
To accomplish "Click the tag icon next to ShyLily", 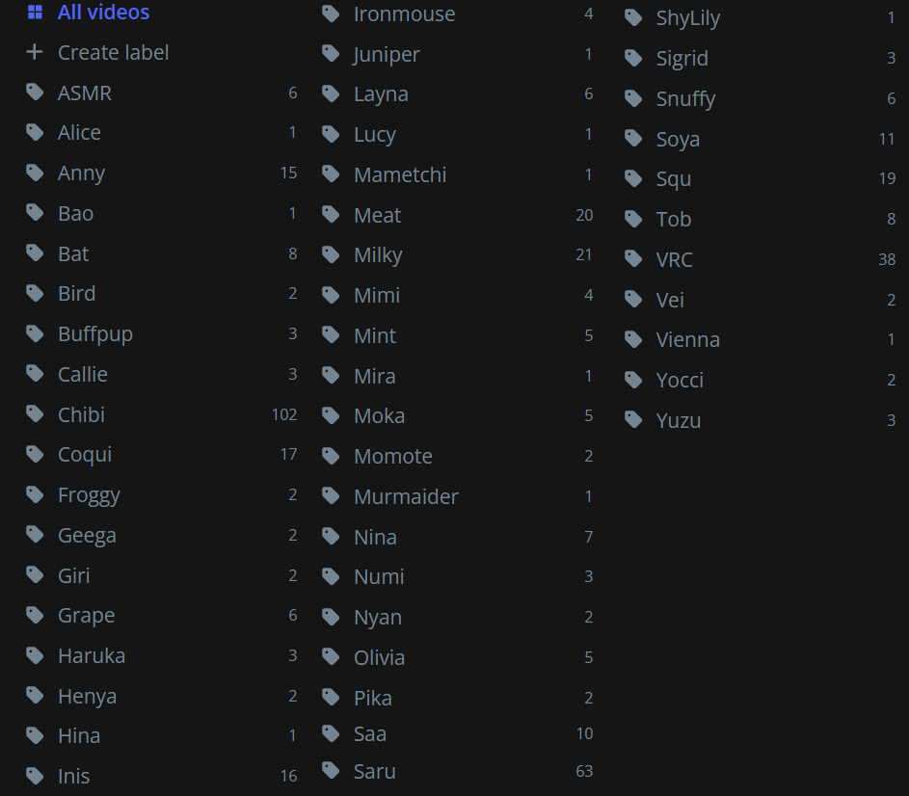I will point(633,17).
